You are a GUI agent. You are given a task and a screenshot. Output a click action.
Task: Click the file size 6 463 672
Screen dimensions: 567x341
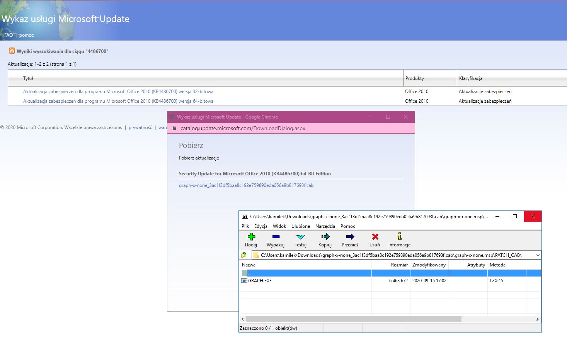point(398,281)
